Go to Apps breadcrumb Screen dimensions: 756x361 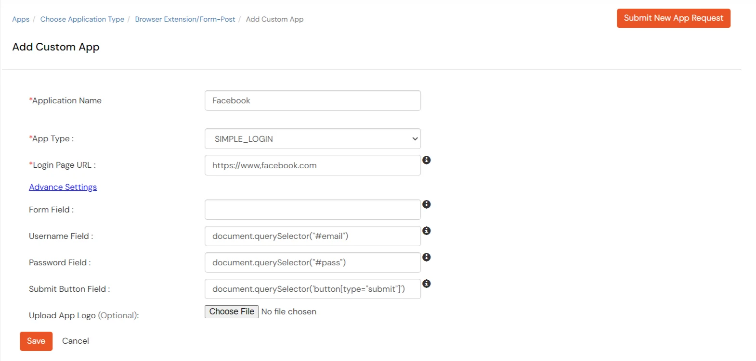tap(21, 19)
